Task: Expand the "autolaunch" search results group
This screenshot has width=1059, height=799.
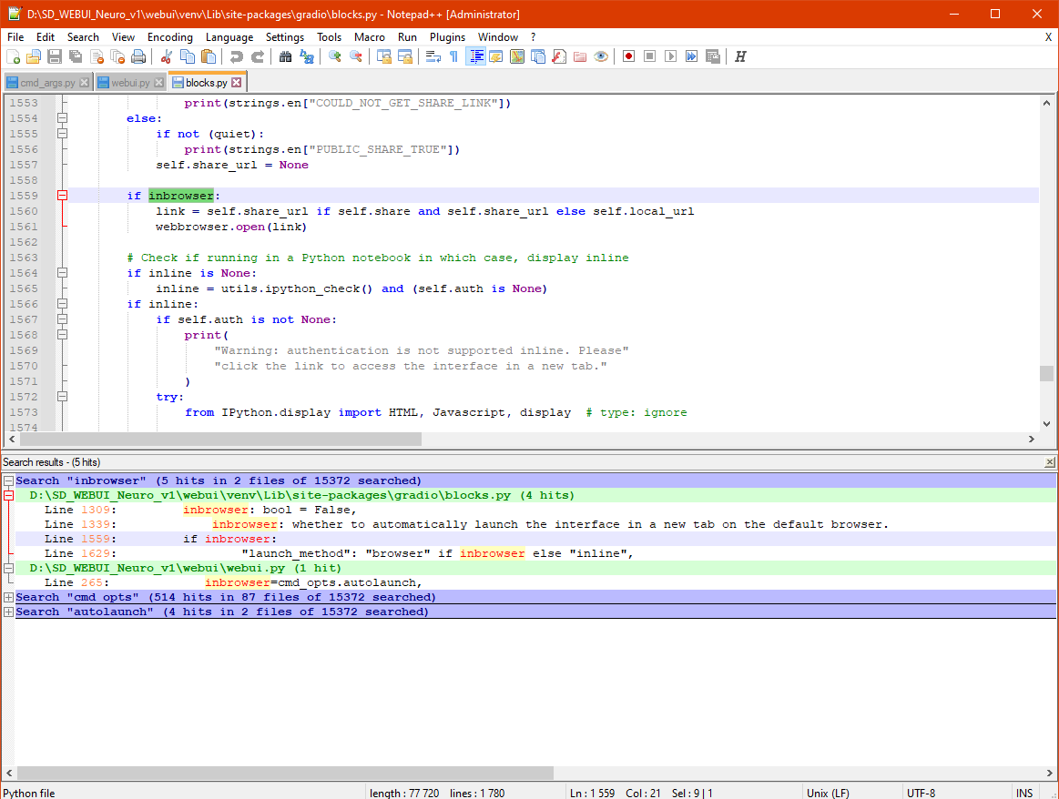Action: [8, 612]
